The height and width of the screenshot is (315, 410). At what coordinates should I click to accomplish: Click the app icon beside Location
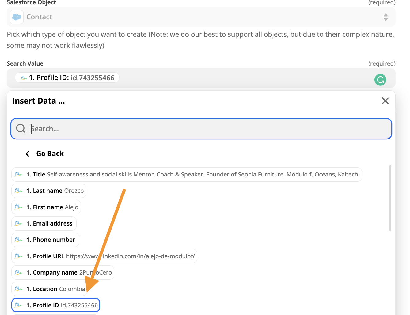(x=18, y=289)
